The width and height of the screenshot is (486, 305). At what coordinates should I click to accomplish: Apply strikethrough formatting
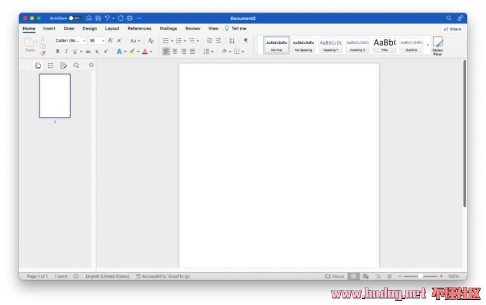[88, 51]
